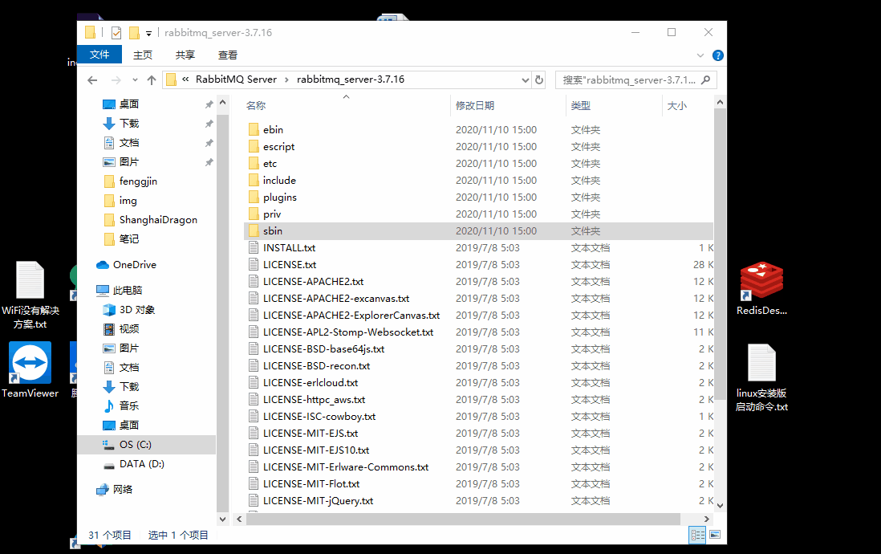The width and height of the screenshot is (881, 554).
Task: Open the 共享 ribbon tab
Action: [x=185, y=55]
